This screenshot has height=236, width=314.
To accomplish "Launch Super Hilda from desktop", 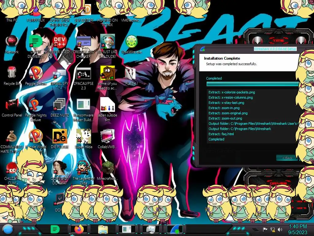I will [x=83, y=139].
